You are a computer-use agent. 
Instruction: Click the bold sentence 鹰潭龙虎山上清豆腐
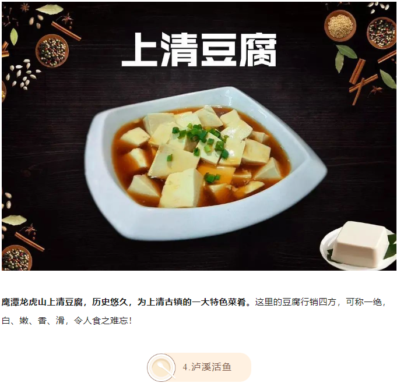coord(42,302)
